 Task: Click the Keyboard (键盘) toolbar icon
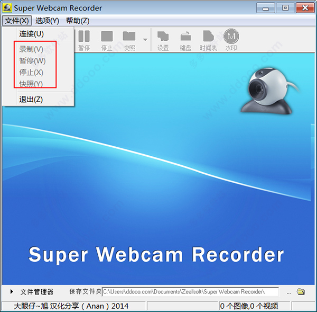tap(185, 40)
